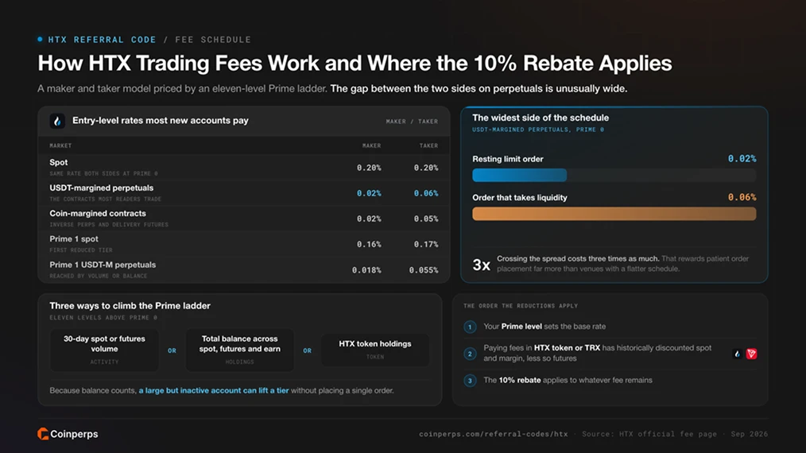Click Prime 1 USDT-M taker 0.055%
Viewport: 806px width, 453px height.
[424, 270]
